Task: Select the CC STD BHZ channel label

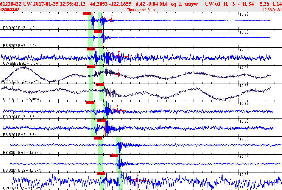Action: (x=21, y=81)
